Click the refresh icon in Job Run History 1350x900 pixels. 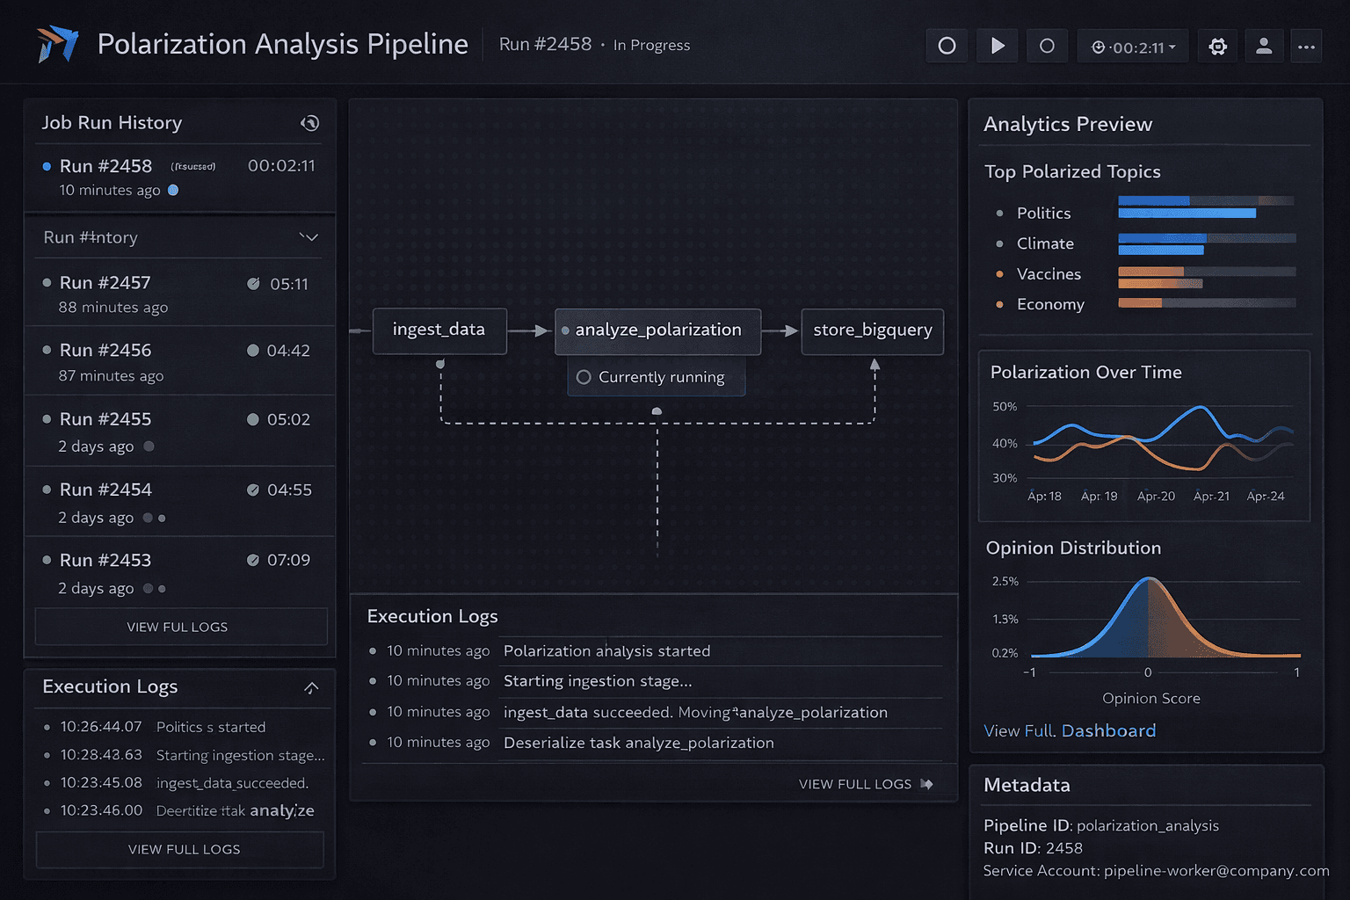click(310, 123)
